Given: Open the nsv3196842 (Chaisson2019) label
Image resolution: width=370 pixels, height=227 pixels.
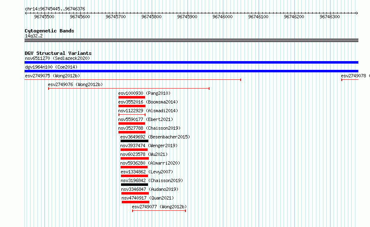Looking at the screenshot, I should pyautogui.click(x=152, y=180).
